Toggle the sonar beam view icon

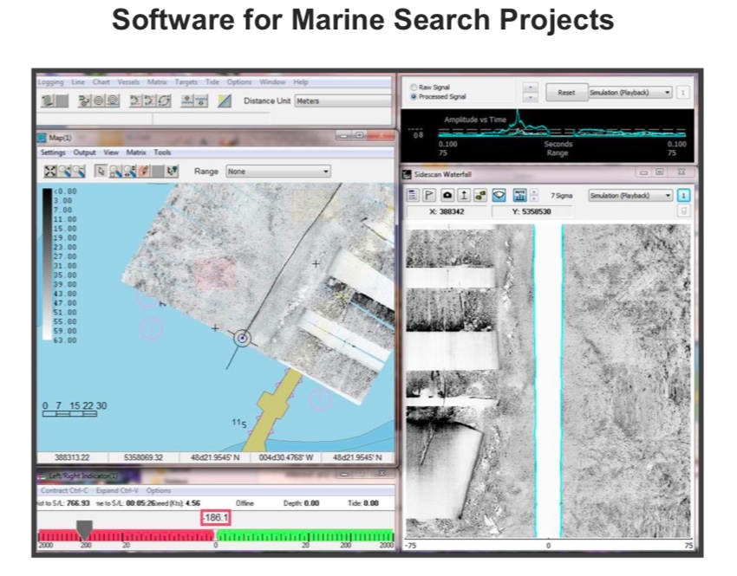pyautogui.click(x=499, y=195)
